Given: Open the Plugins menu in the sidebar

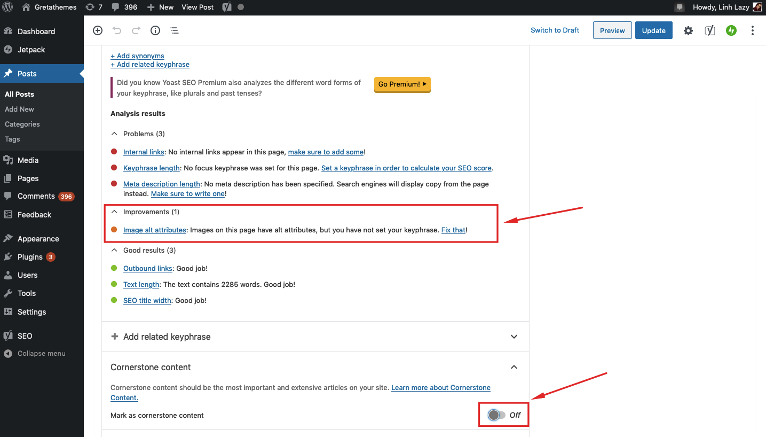Looking at the screenshot, I should [30, 257].
